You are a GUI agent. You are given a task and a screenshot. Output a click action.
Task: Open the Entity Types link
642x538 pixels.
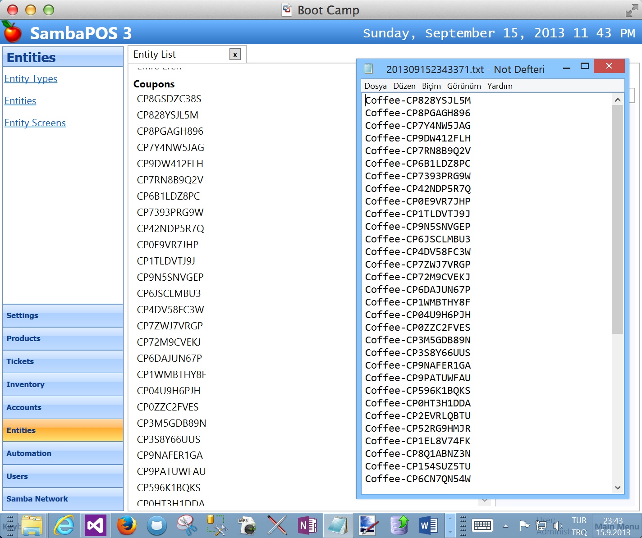pyautogui.click(x=31, y=79)
